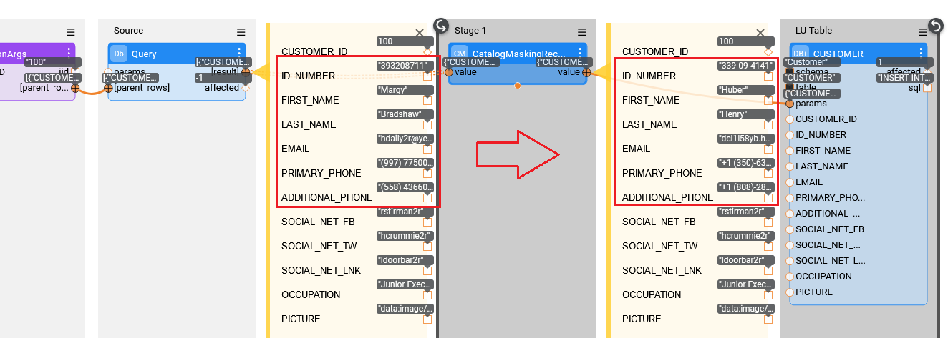Open the LU Table stage hamburger menu
The height and width of the screenshot is (338, 948).
(x=922, y=32)
